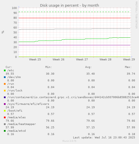Click the Week 27 axis label
Screen dimensions: 139x144
point(82,60)
